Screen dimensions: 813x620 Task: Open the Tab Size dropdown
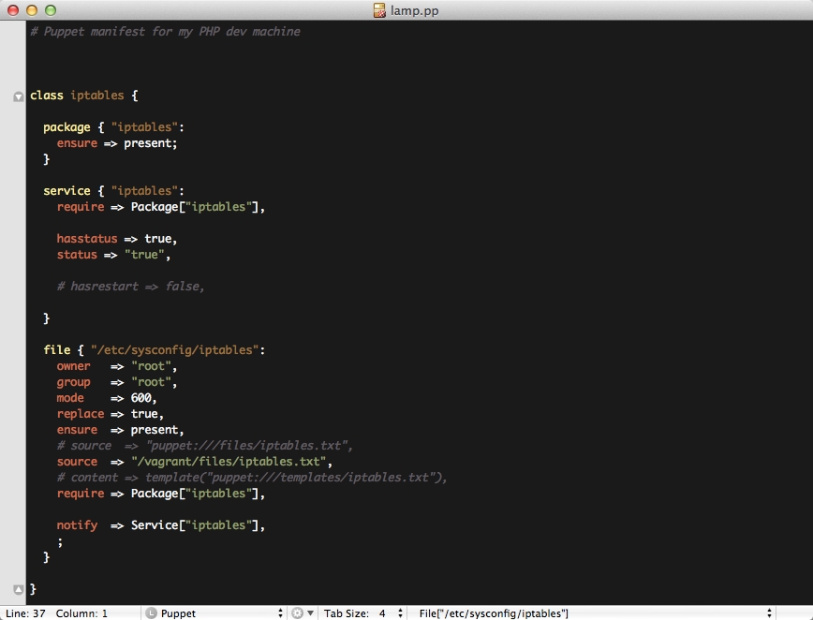coord(363,613)
